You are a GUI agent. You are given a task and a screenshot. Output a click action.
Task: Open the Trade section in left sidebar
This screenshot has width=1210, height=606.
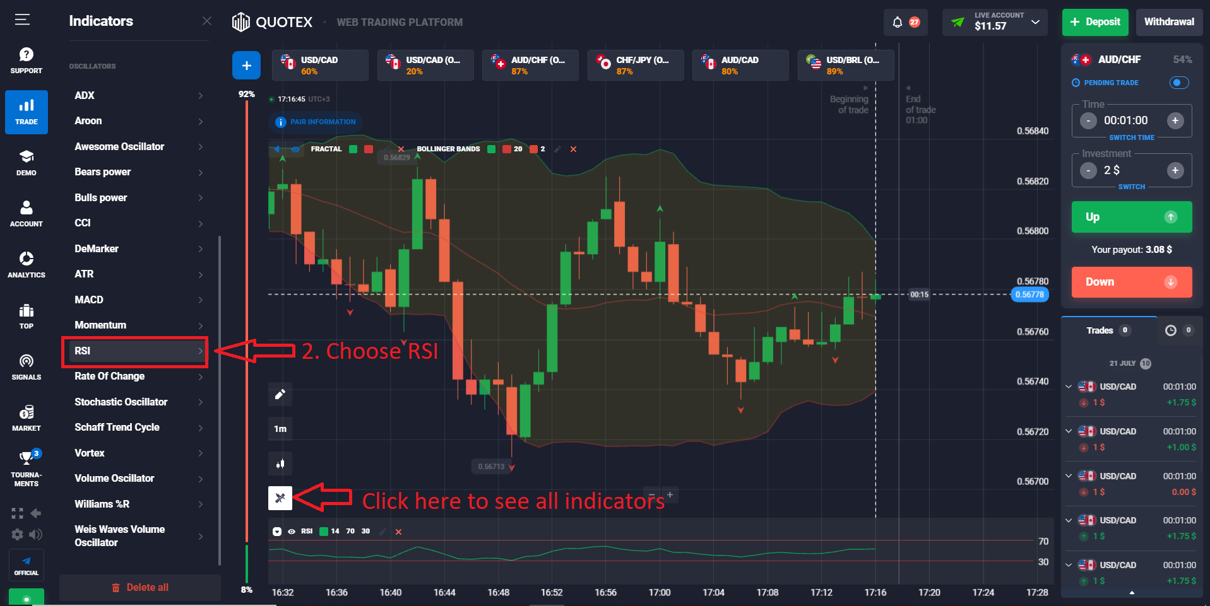coord(26,112)
